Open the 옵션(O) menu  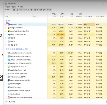(x=14, y=7)
